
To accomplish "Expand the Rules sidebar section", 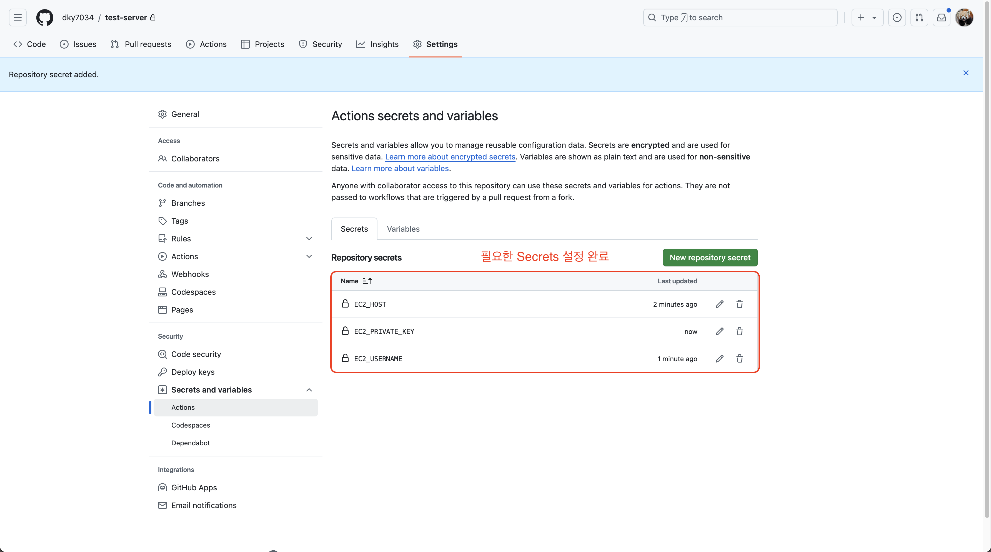I will coord(309,238).
